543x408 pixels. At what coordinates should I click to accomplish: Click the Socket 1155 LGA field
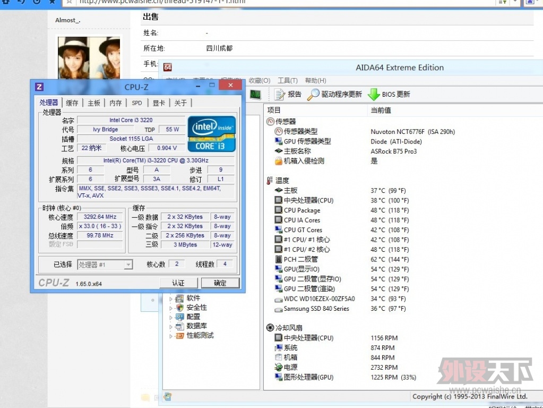[131, 139]
